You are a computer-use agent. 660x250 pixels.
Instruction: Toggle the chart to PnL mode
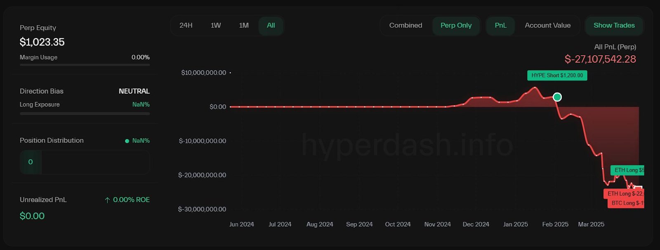pyautogui.click(x=500, y=26)
